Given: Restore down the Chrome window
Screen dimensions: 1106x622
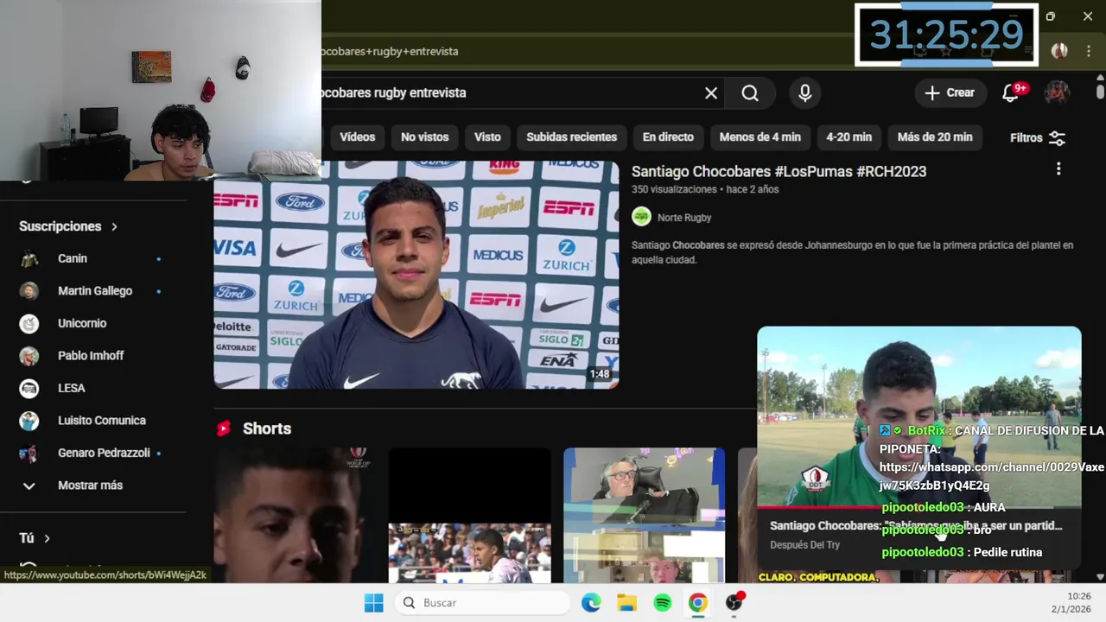Looking at the screenshot, I should click(x=1050, y=16).
